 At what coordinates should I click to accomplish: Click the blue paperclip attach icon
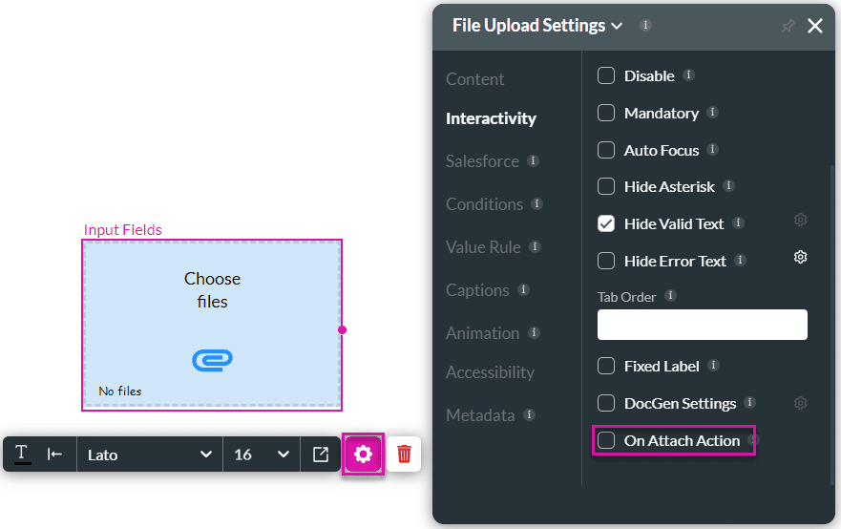(212, 360)
